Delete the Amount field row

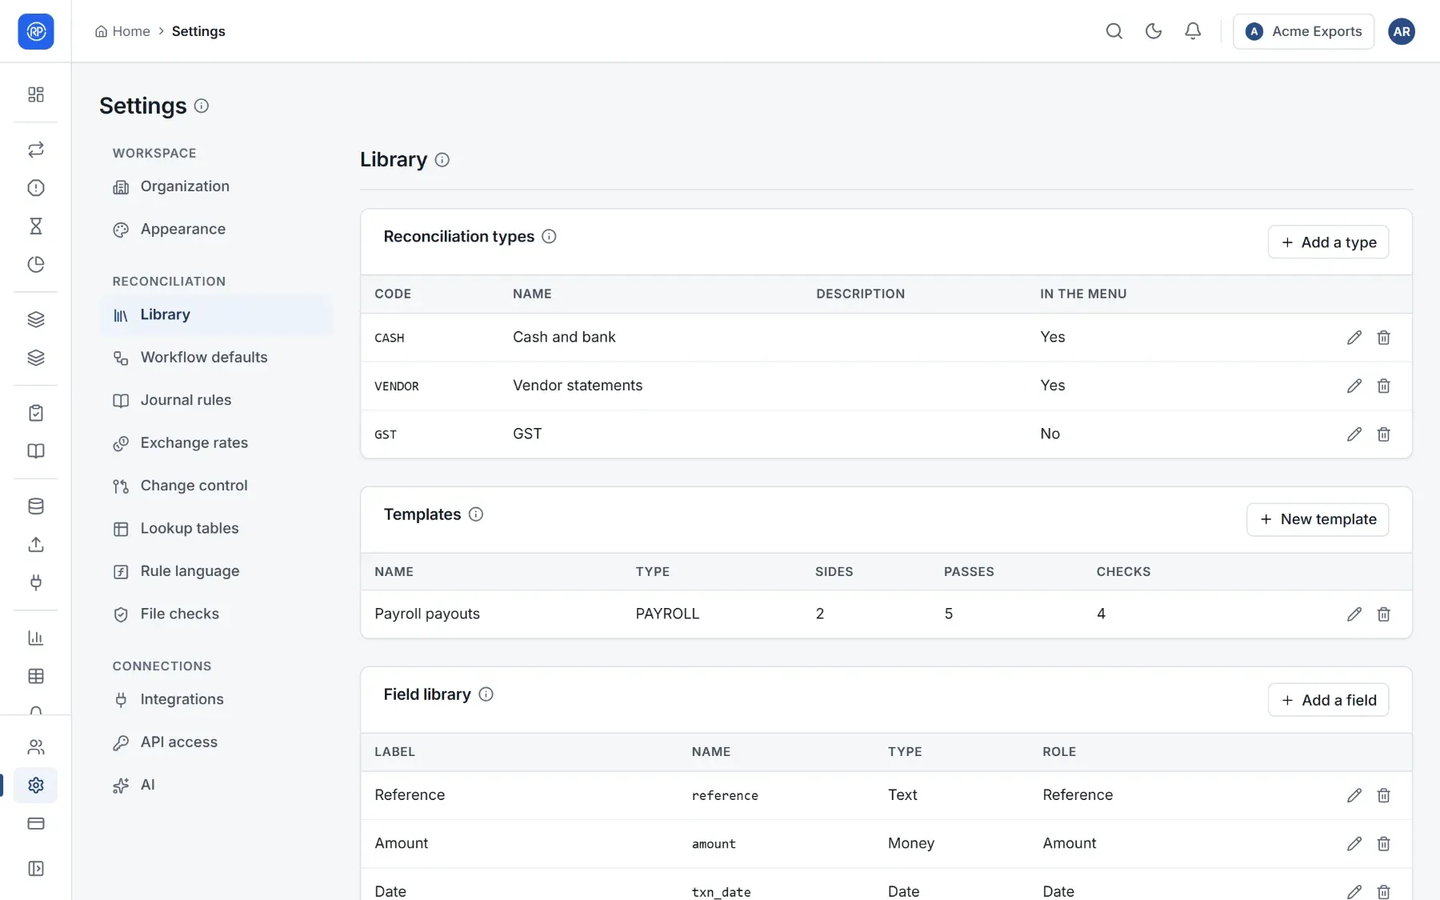[1383, 843]
